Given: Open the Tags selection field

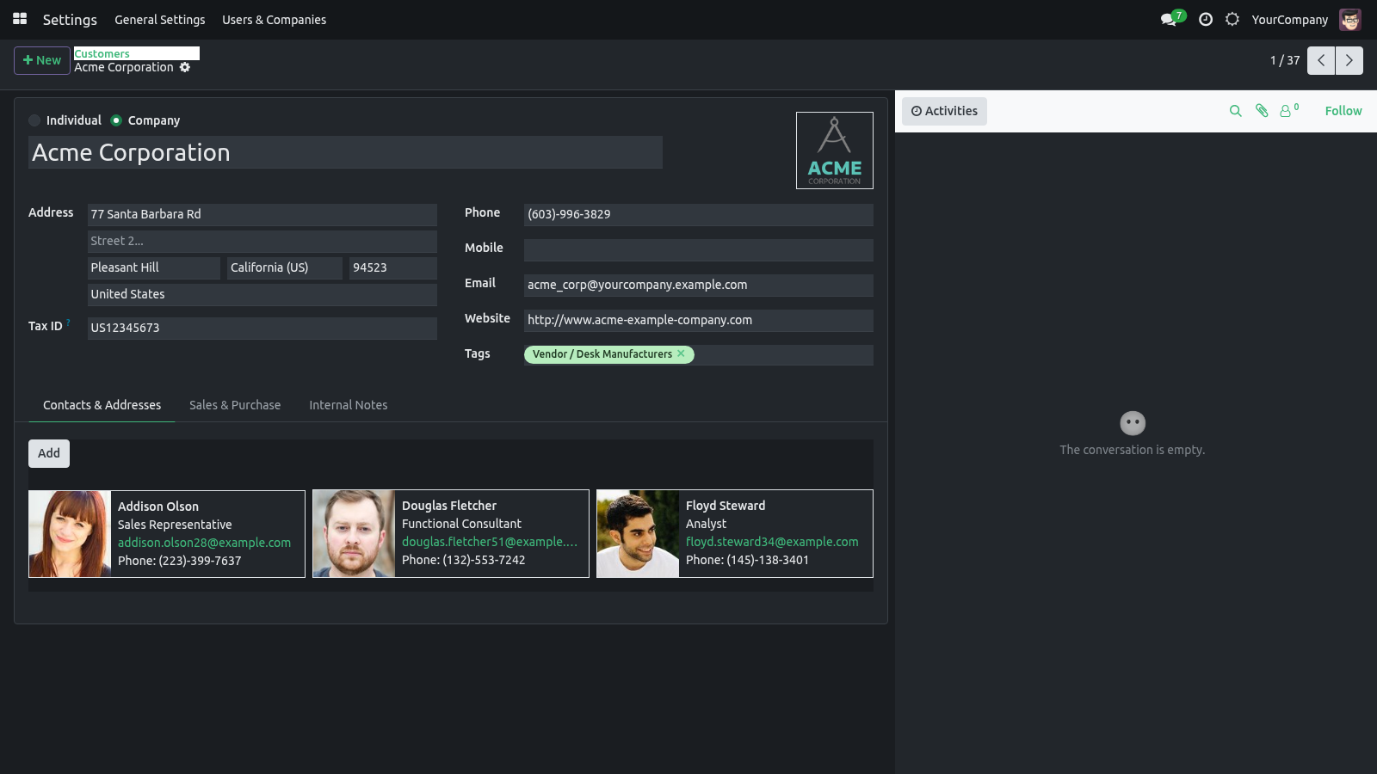Looking at the screenshot, I should (x=699, y=354).
